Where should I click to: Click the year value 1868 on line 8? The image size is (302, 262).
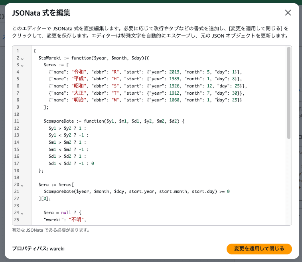[174, 100]
